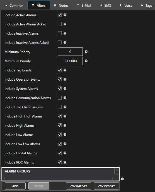Image resolution: width=155 pixels, height=192 pixels.
Task: Click Alarm Groups scroll left arrow
Action: [x=4, y=179]
